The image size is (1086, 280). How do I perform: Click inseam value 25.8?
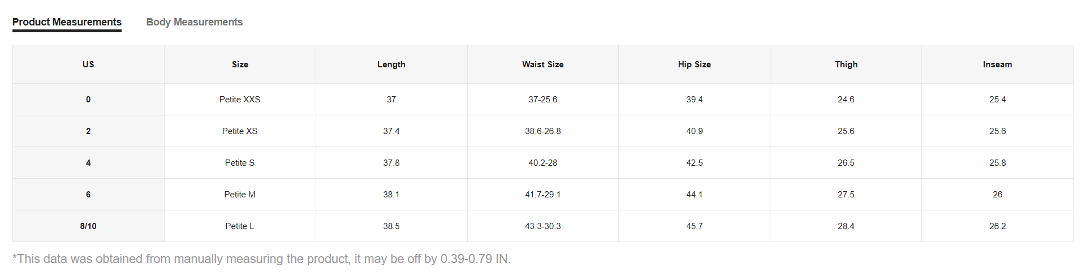click(x=998, y=163)
